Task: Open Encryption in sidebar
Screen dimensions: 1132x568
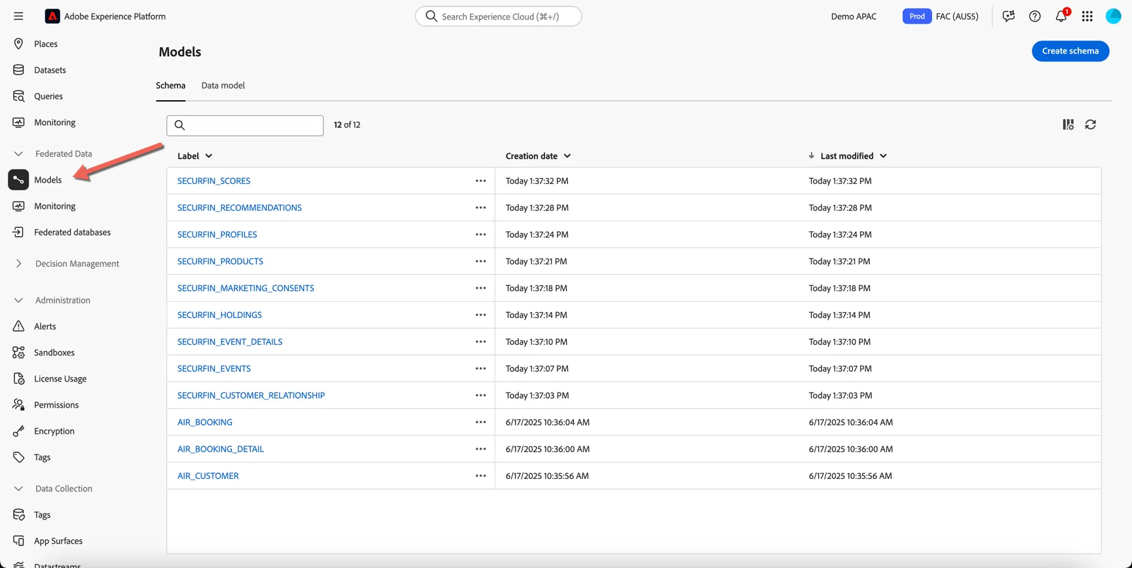Action: [x=54, y=431]
